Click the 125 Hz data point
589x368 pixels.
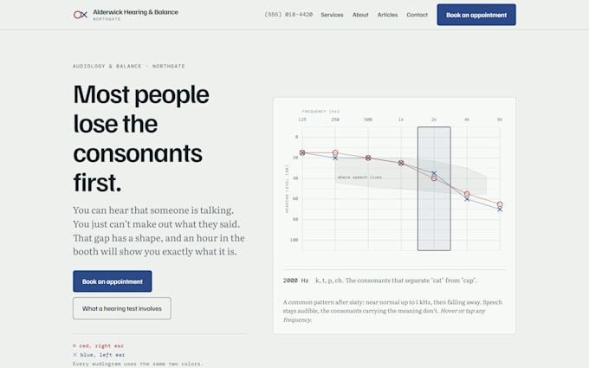coord(302,152)
